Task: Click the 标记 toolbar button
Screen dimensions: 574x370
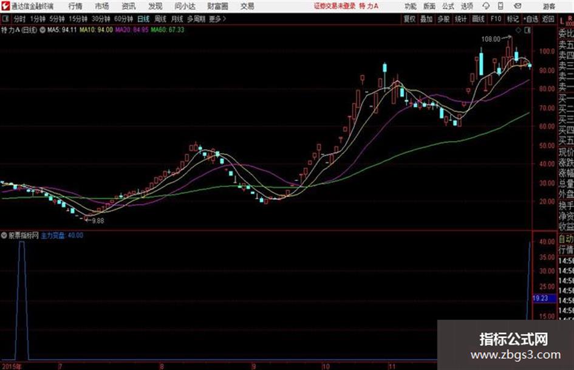Action: [x=513, y=19]
